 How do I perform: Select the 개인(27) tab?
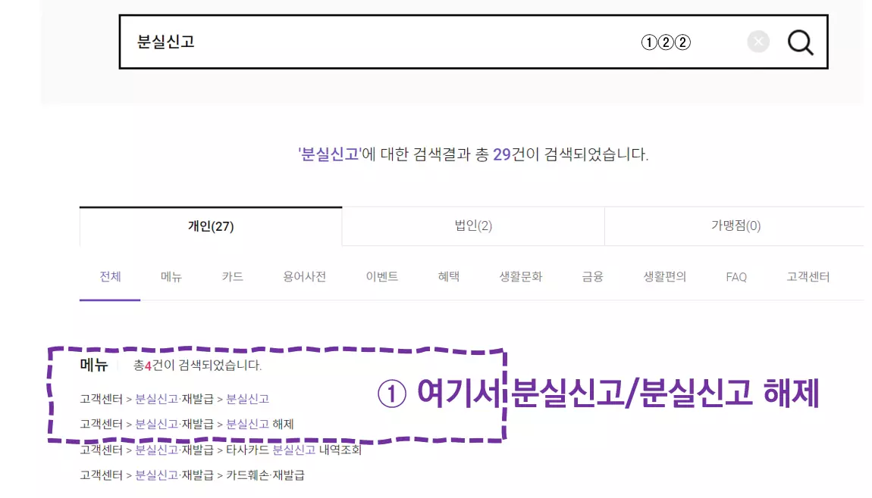pyautogui.click(x=212, y=226)
